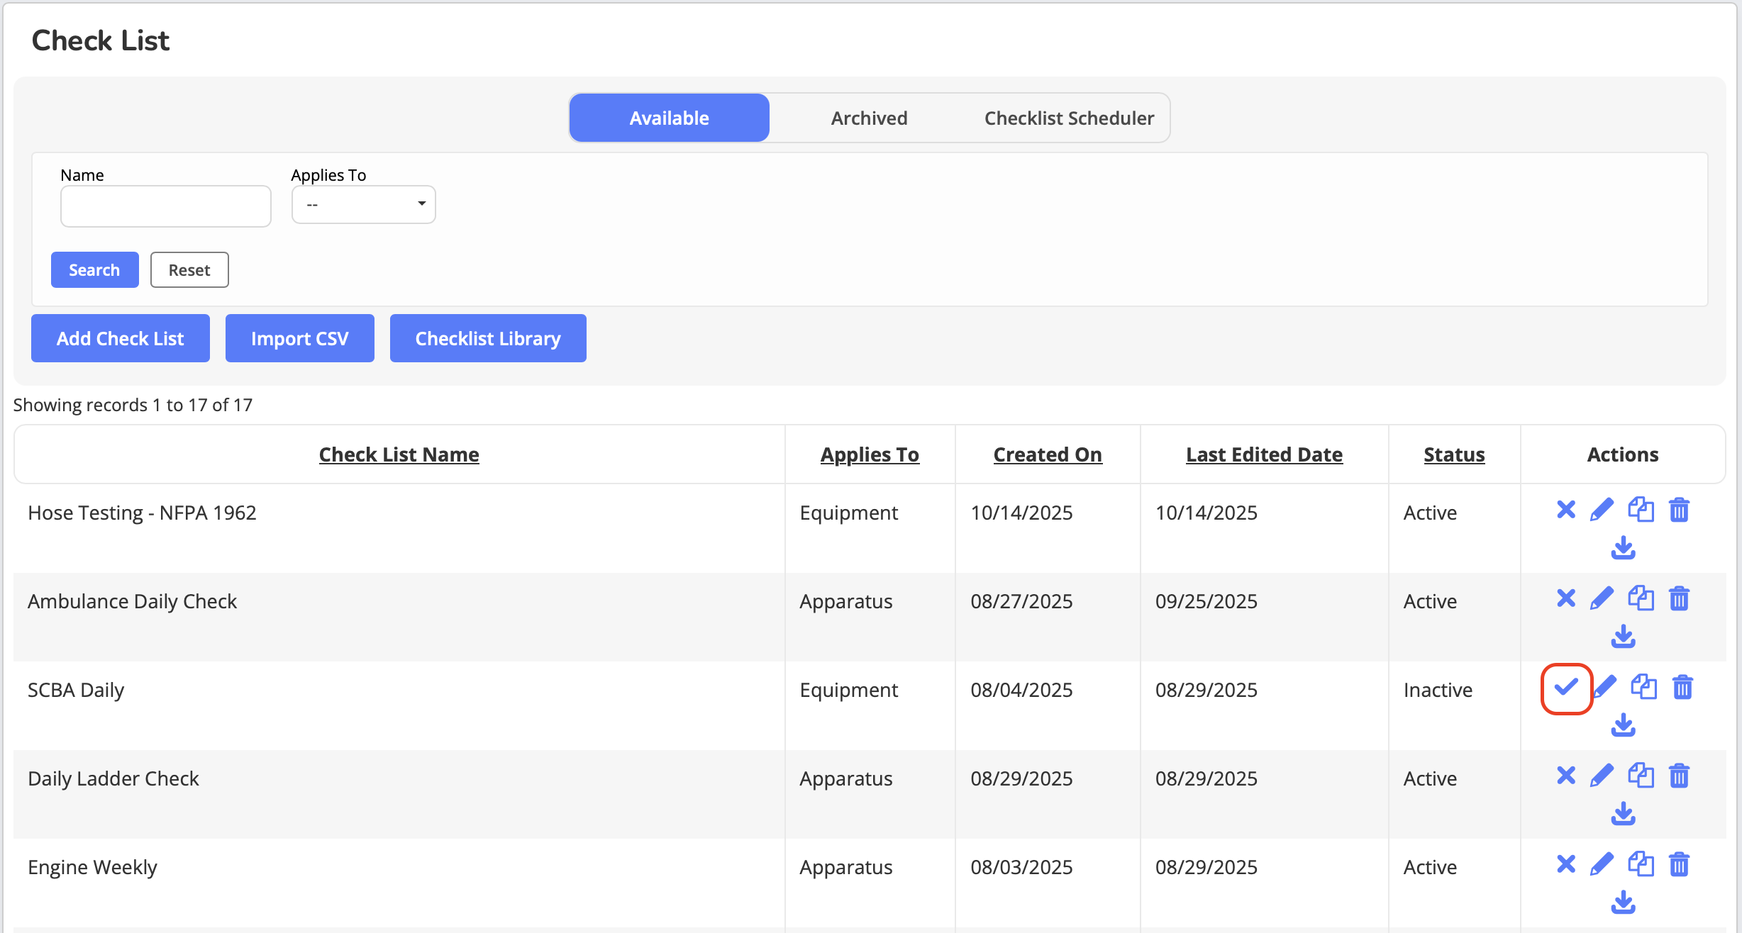This screenshot has height=933, width=1742.
Task: Click the Add Check List button
Action: click(x=121, y=338)
